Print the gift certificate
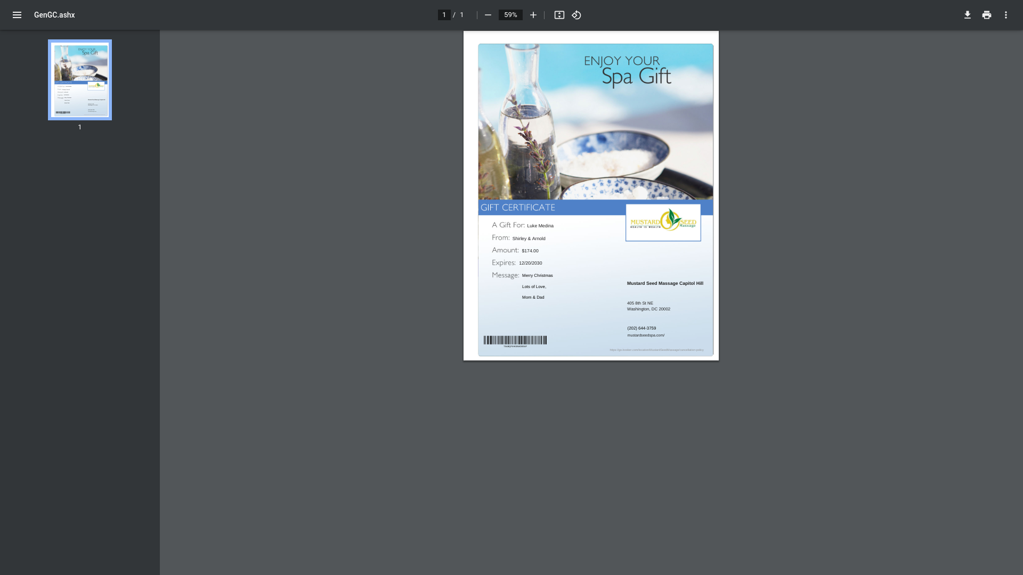This screenshot has width=1023, height=575. tap(987, 15)
